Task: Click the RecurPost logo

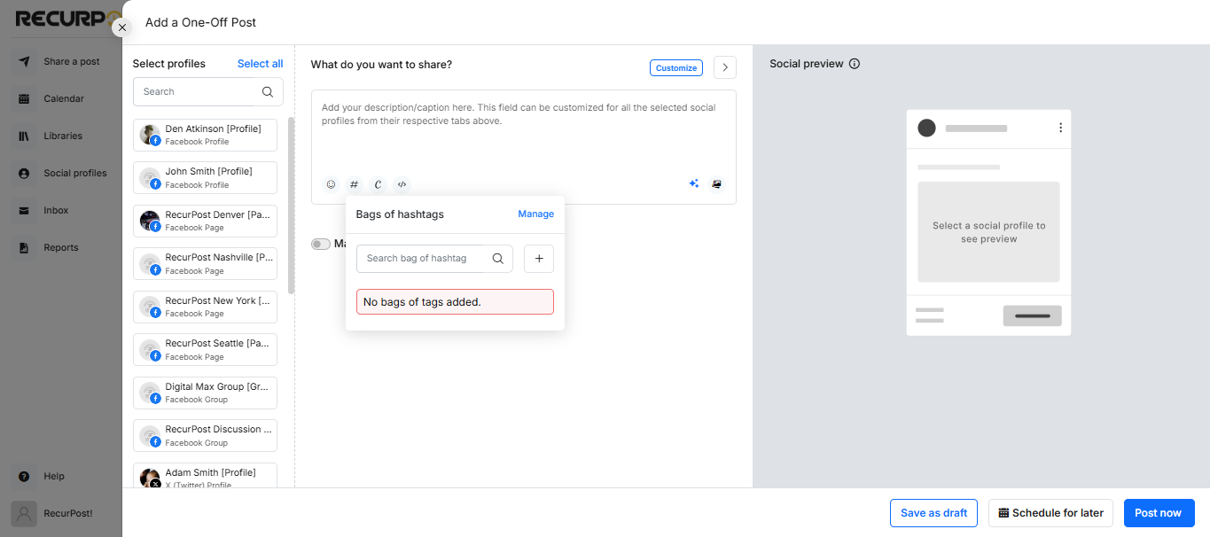Action: 67,19
